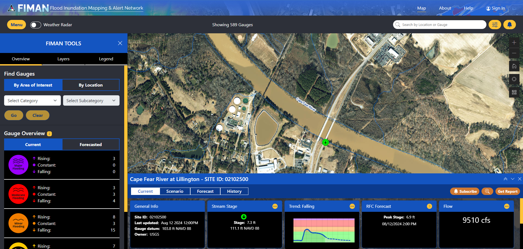Click the Search by Location or Gauge field
This screenshot has width=523, height=249.
pos(442,25)
